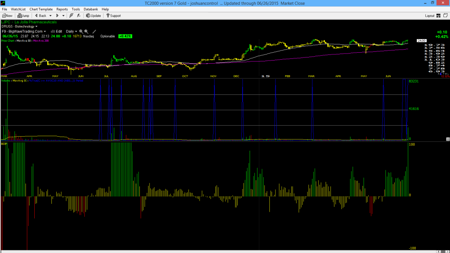The width and height of the screenshot is (450, 253).
Task: Click the first zoom magnifier icon
Action: (x=81, y=32)
